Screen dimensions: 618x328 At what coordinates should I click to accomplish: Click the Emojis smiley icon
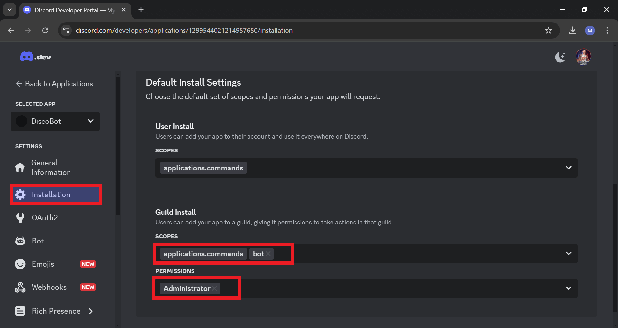click(20, 264)
